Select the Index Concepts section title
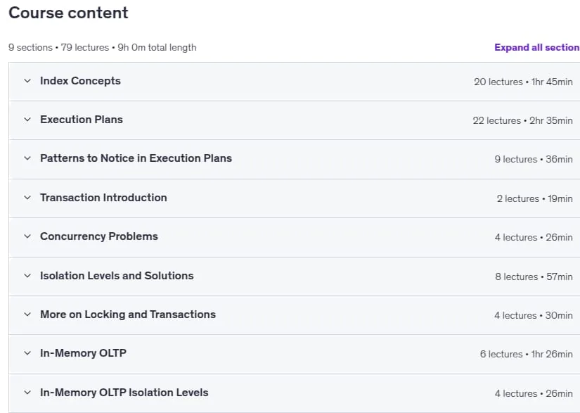Viewport: 580px width, 413px height. coord(80,81)
